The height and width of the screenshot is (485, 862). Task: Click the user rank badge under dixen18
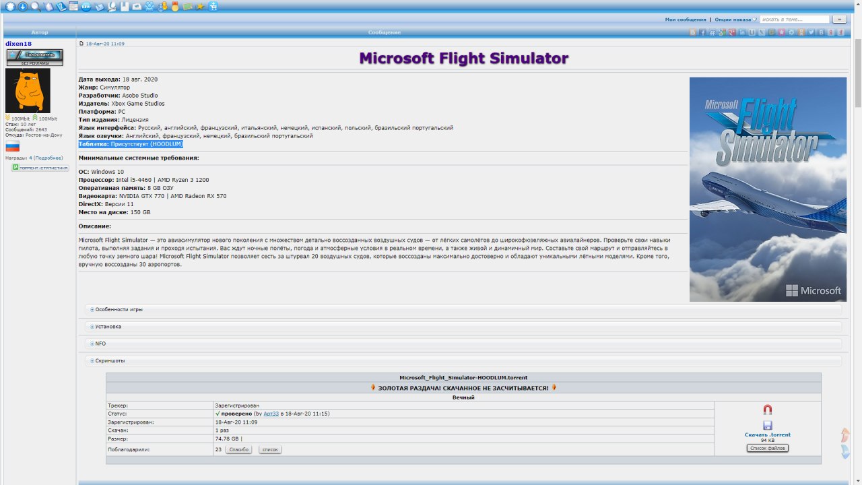click(34, 57)
